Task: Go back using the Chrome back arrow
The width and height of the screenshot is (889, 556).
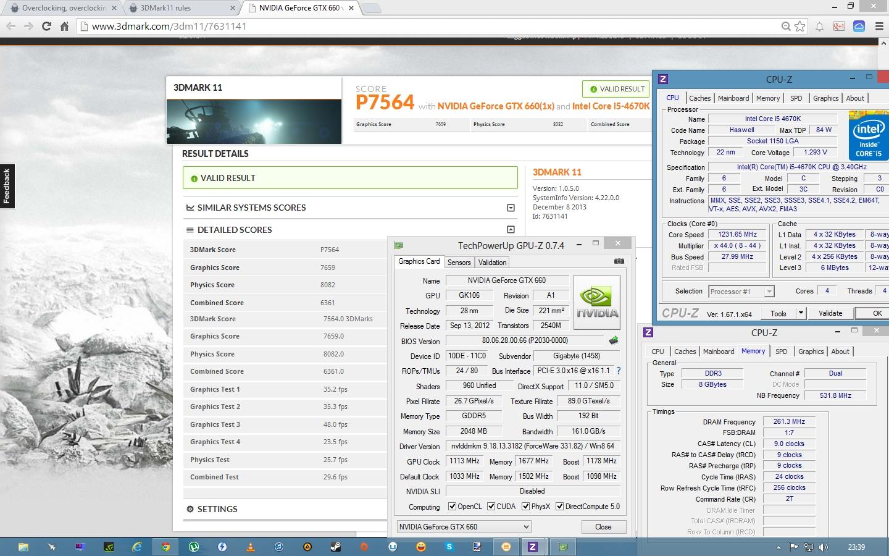Action: (10, 26)
